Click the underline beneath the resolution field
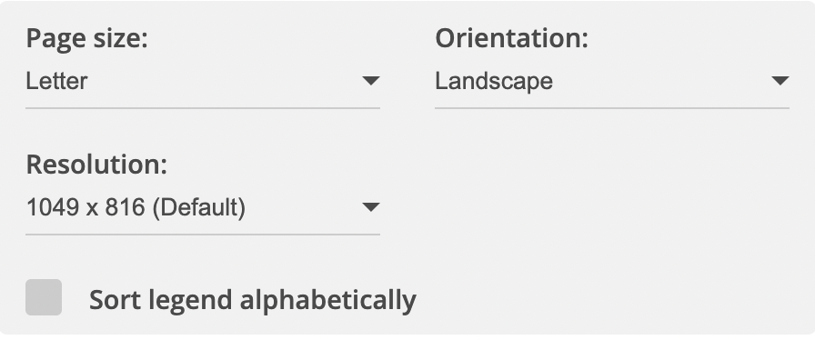Viewport: 815px width, 340px height. click(x=203, y=235)
